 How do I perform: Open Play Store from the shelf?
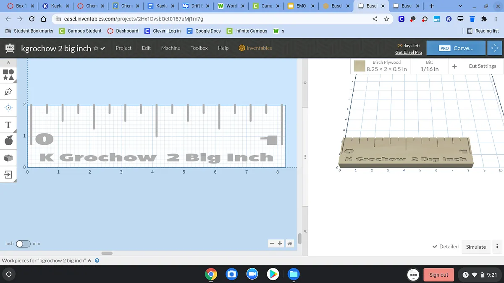273,274
